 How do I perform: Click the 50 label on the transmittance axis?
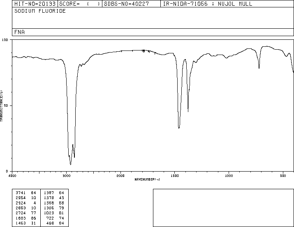coord(6,105)
